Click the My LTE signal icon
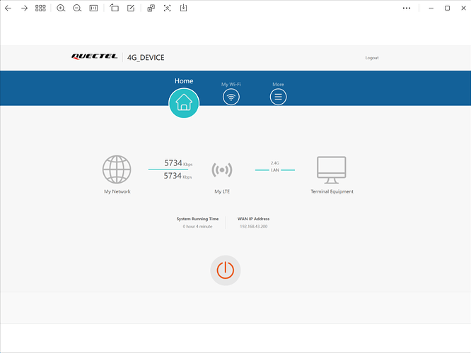Screen dimensions: 471x353 (x=222, y=170)
